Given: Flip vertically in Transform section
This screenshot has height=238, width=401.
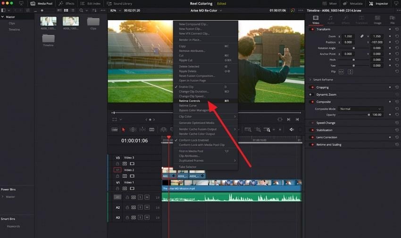Looking at the screenshot, I should tap(350, 72).
